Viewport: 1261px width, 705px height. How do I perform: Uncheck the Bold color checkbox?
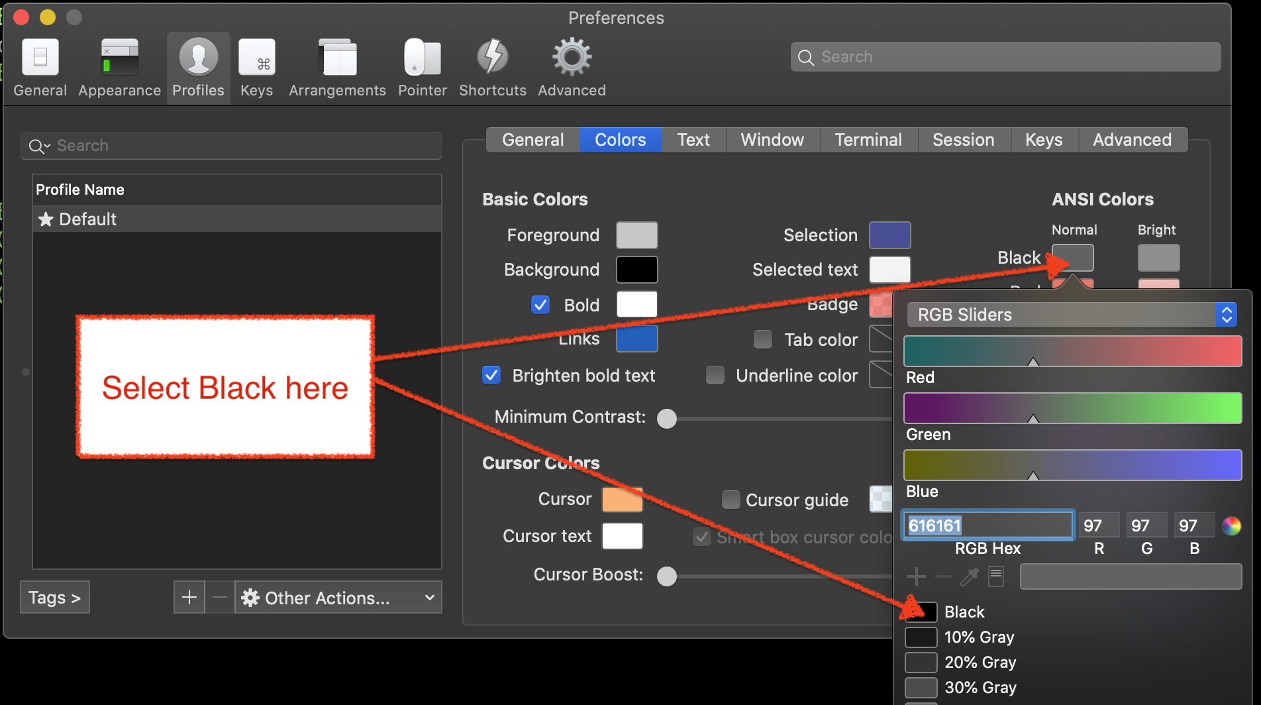540,305
